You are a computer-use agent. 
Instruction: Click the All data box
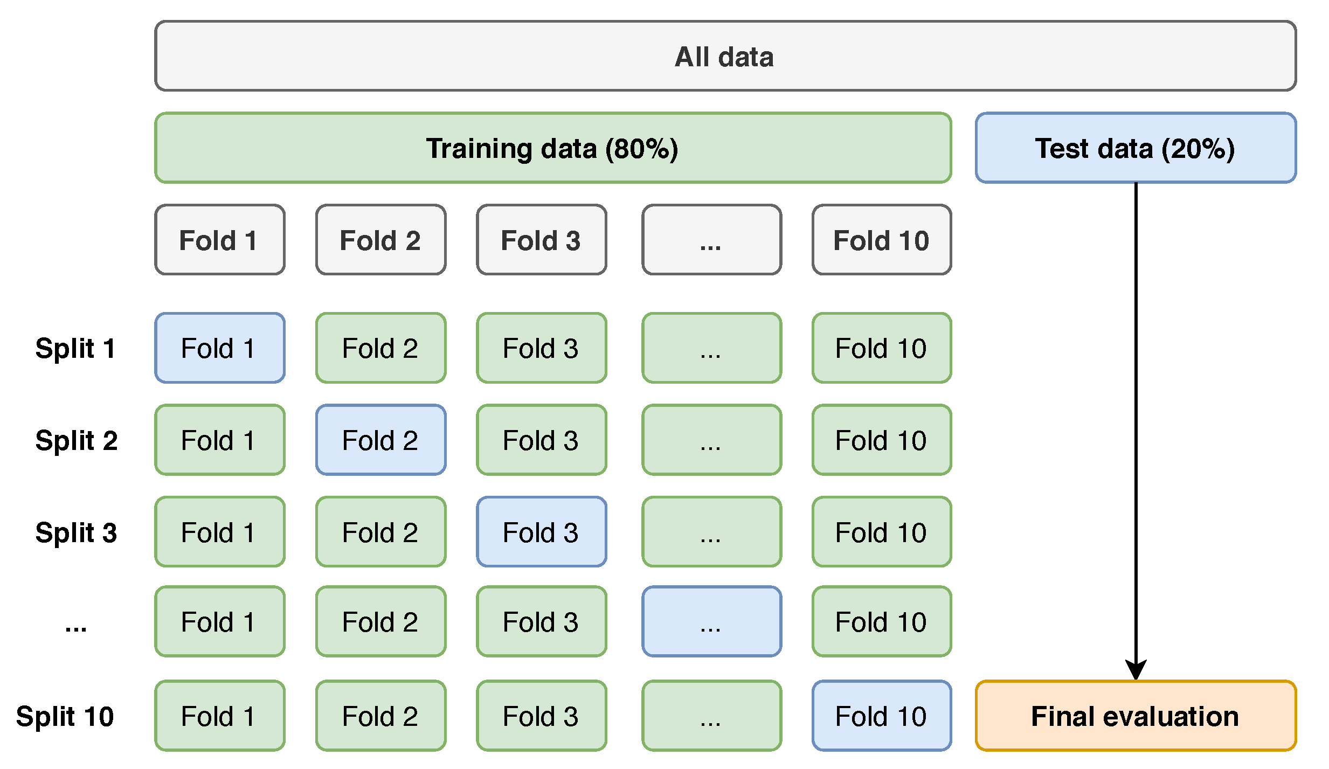(725, 56)
